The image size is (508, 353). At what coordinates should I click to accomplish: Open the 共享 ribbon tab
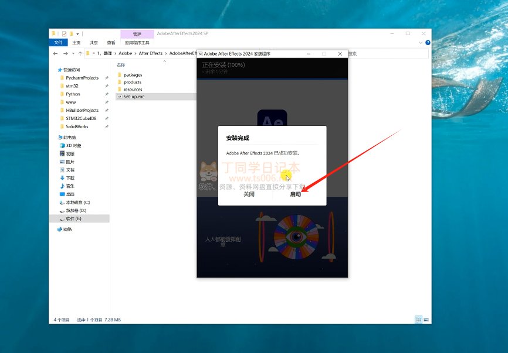94,43
